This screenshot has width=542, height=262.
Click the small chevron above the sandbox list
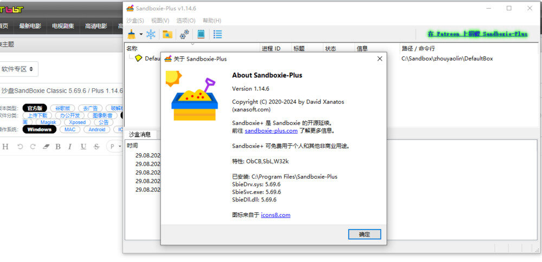(192, 44)
